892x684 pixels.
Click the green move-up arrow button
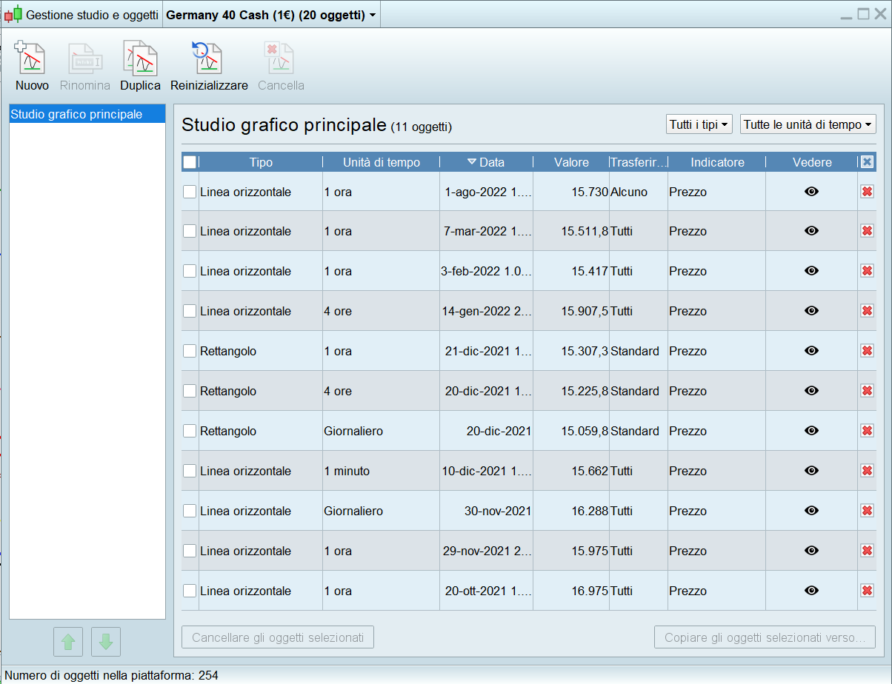(68, 642)
